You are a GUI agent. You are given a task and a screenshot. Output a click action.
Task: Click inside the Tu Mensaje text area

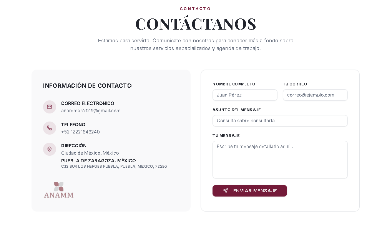pos(280,160)
